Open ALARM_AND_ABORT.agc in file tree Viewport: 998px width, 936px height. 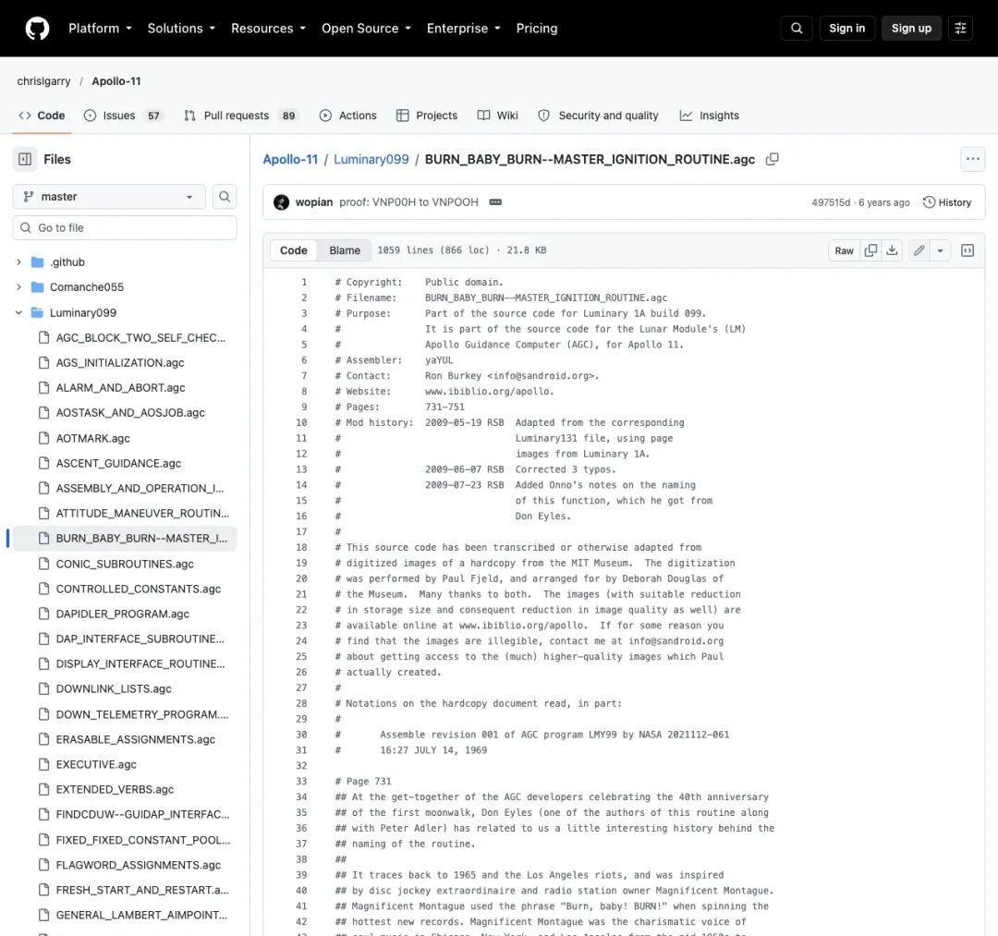click(121, 387)
